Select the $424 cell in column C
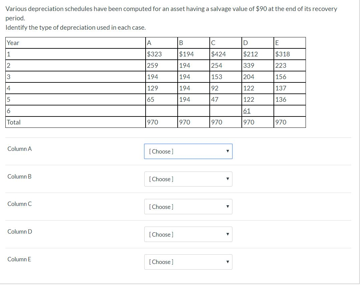The image size is (364, 285). 218,54
